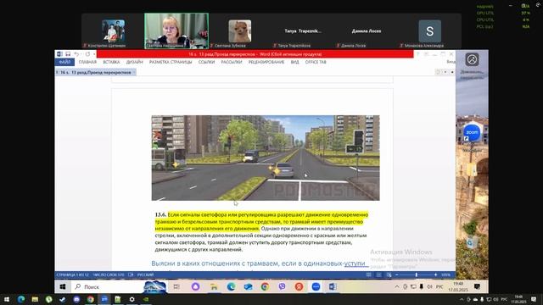
Task: Open the РАССЫЛКИ ribbon tab
Action: click(232, 62)
